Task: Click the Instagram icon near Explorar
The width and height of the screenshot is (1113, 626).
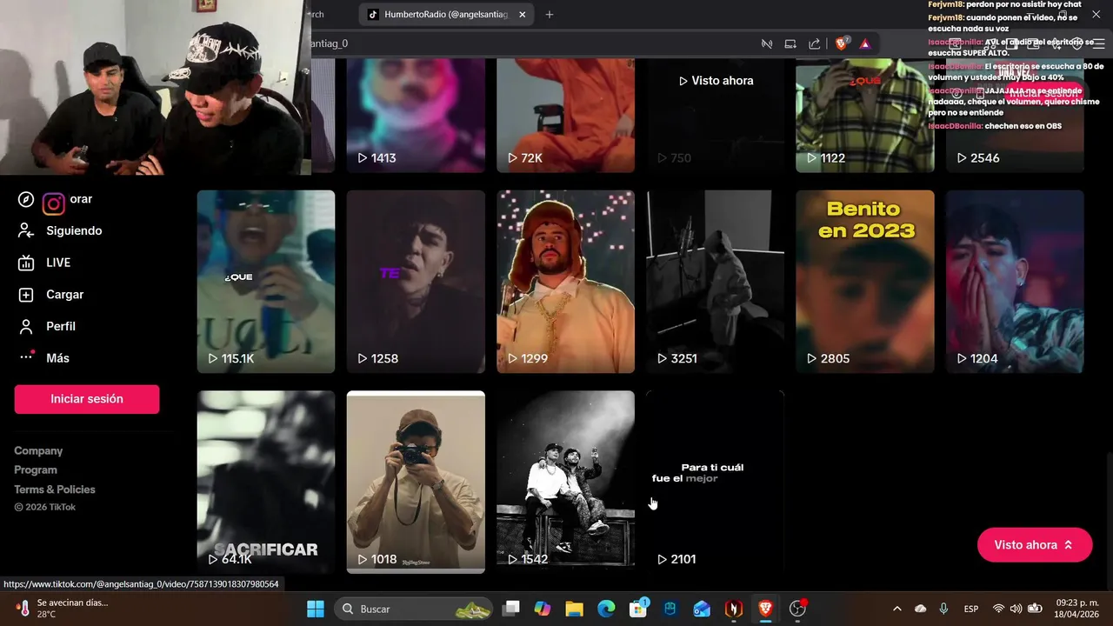Action: [x=54, y=203]
